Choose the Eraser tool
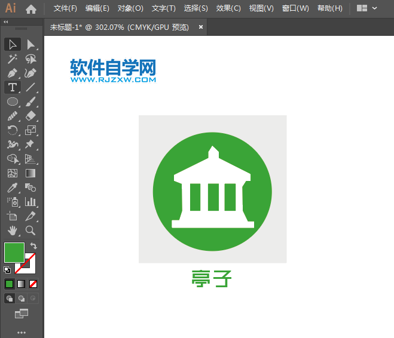 click(x=30, y=116)
